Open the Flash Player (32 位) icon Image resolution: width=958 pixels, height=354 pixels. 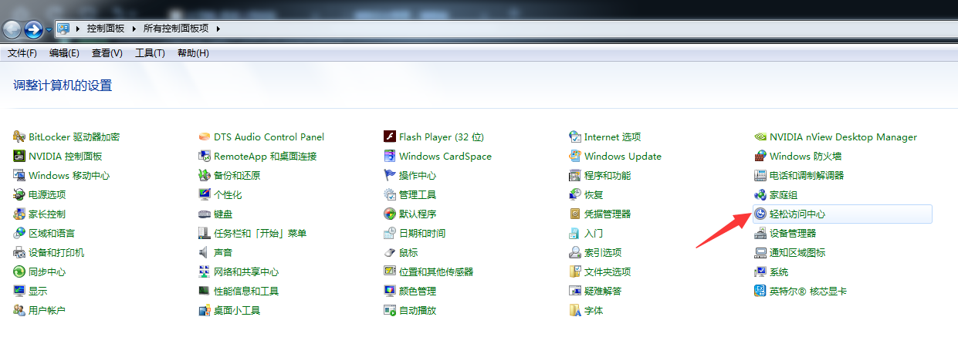[390, 137]
